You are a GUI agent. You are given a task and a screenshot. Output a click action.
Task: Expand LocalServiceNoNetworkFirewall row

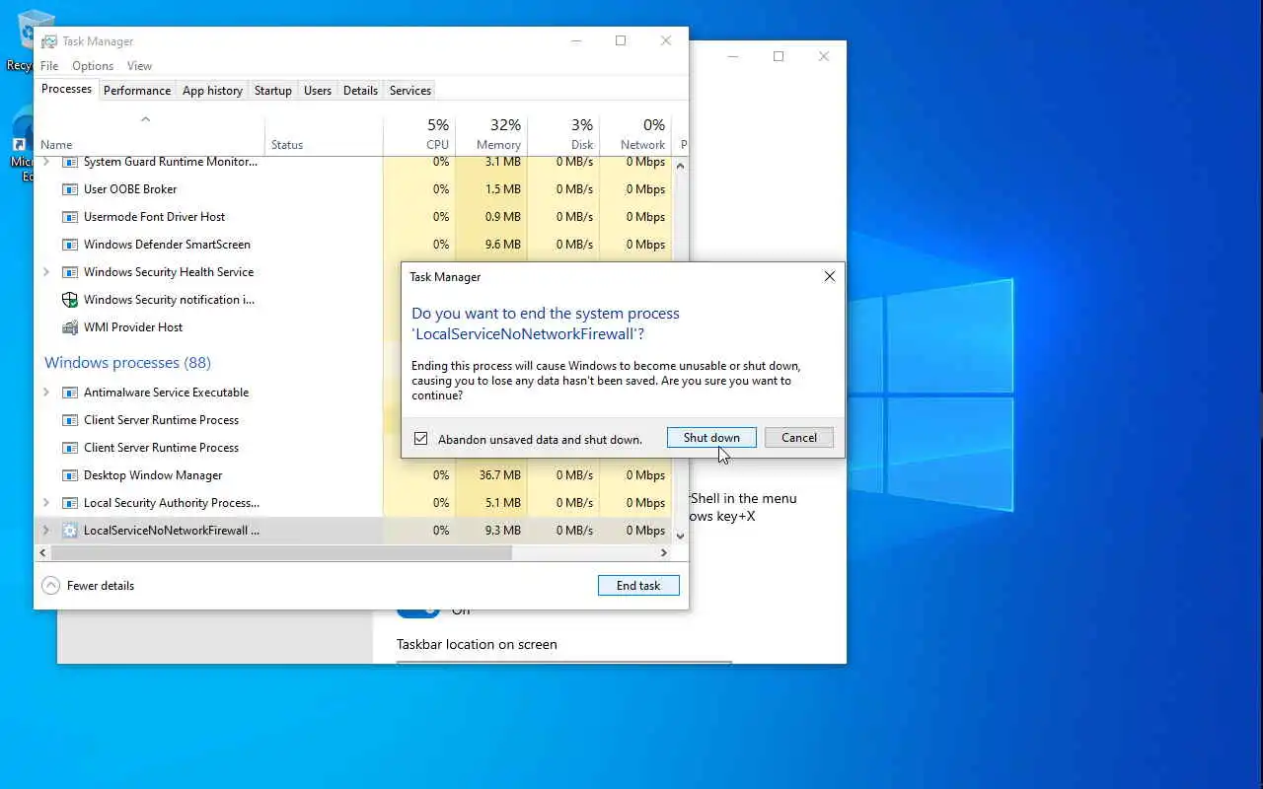(x=45, y=531)
